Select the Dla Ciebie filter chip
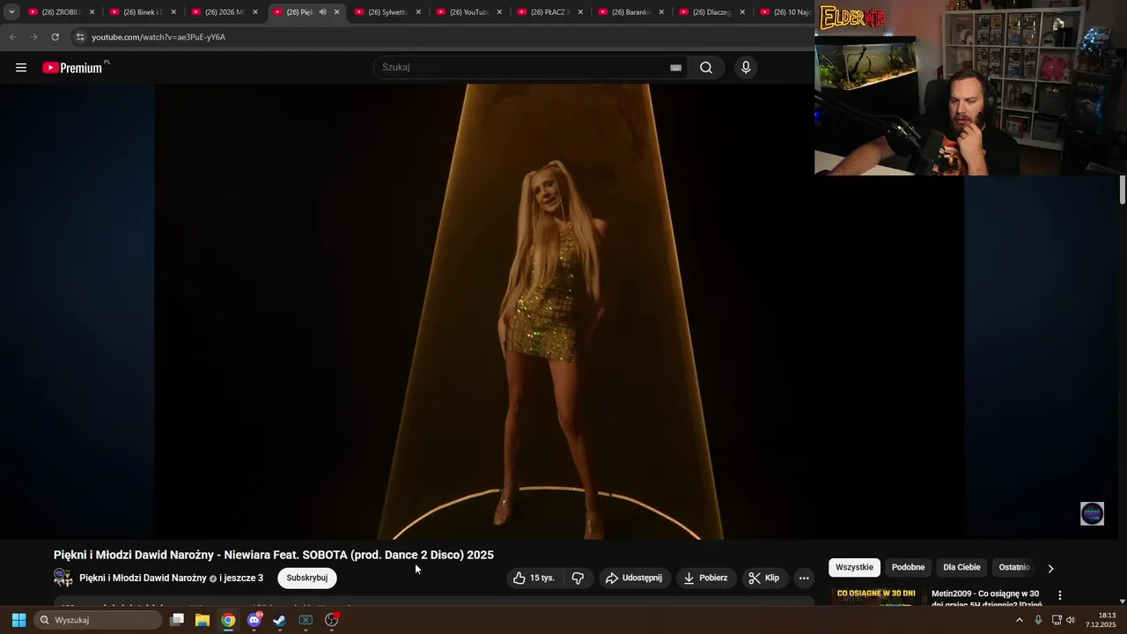Viewport: 1127px width, 634px height. click(961, 567)
